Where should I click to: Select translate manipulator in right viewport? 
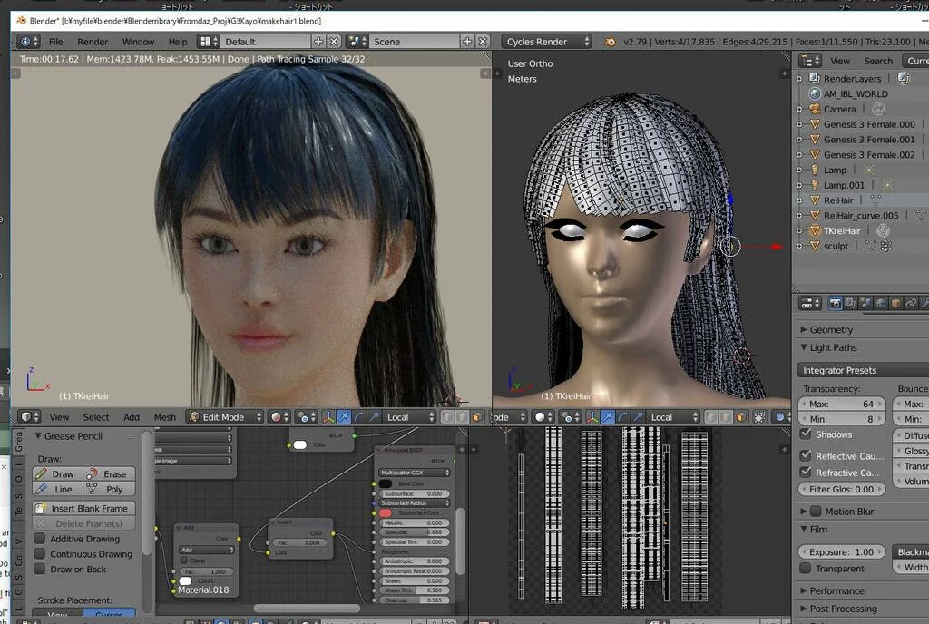(607, 417)
